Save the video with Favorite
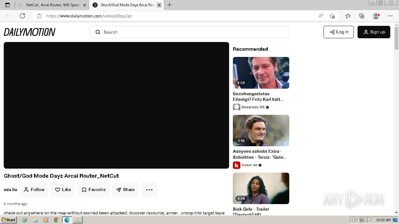The width and height of the screenshot is (399, 224). [x=94, y=189]
